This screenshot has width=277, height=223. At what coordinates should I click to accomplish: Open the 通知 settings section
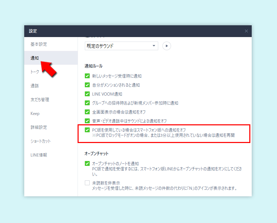(x=34, y=58)
